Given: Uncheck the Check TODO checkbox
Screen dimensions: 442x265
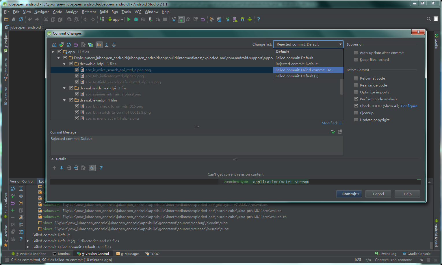Looking at the screenshot, I should tap(356, 106).
